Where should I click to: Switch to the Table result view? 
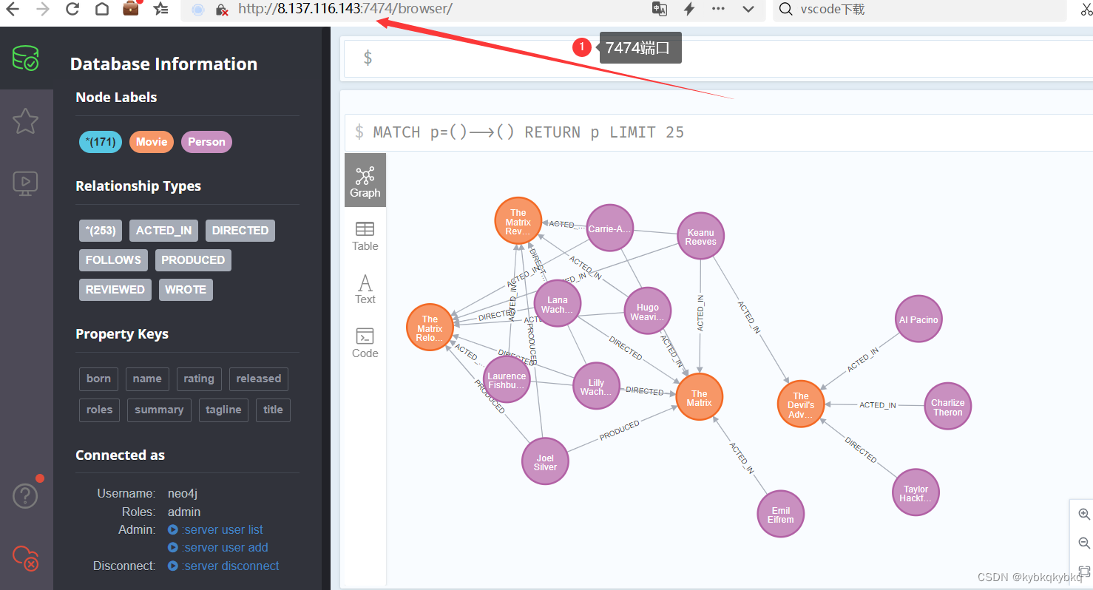tap(365, 235)
